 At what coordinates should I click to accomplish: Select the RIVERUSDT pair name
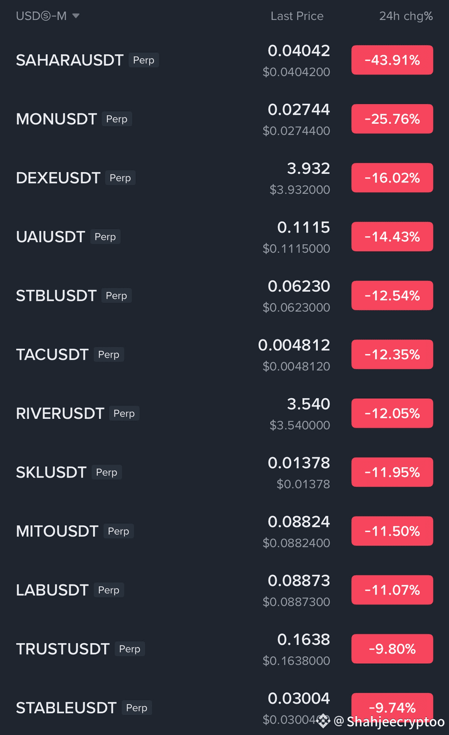pos(60,413)
